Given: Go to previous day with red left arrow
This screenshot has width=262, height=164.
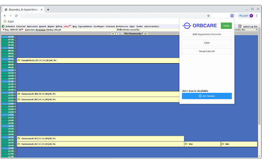Looking at the screenshot, I should (4, 30).
